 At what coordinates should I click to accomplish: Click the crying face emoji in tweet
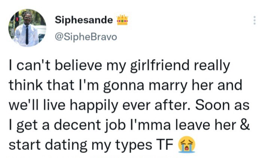[x=188, y=144]
